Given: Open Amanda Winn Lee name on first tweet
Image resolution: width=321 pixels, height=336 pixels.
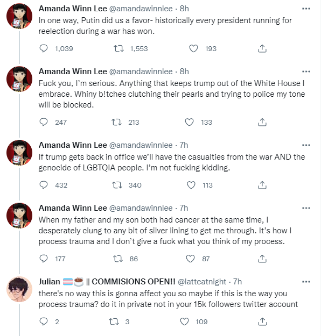Looking at the screenshot, I should [73, 9].
